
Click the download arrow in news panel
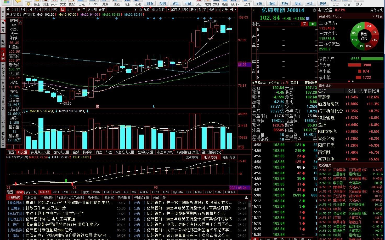246,197
